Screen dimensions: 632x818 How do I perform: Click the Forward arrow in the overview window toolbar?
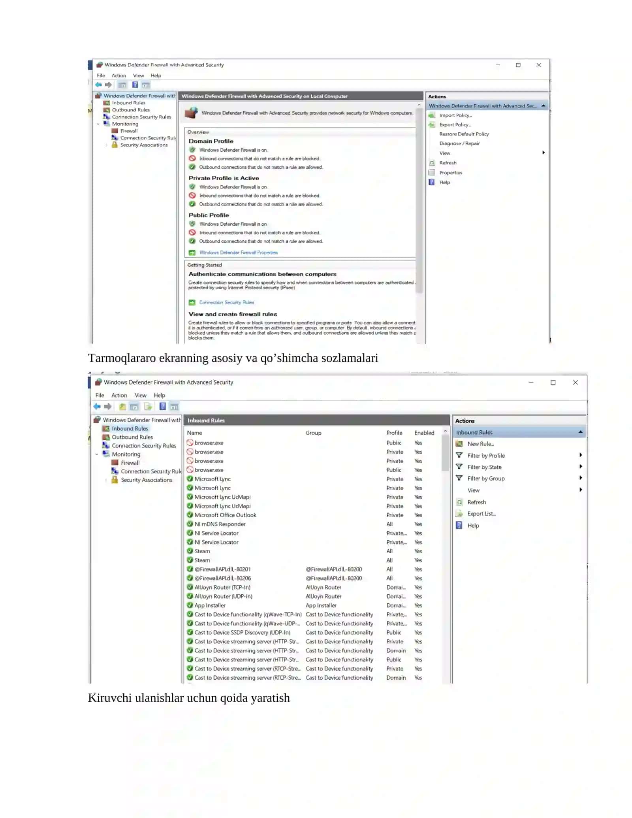[x=108, y=85]
